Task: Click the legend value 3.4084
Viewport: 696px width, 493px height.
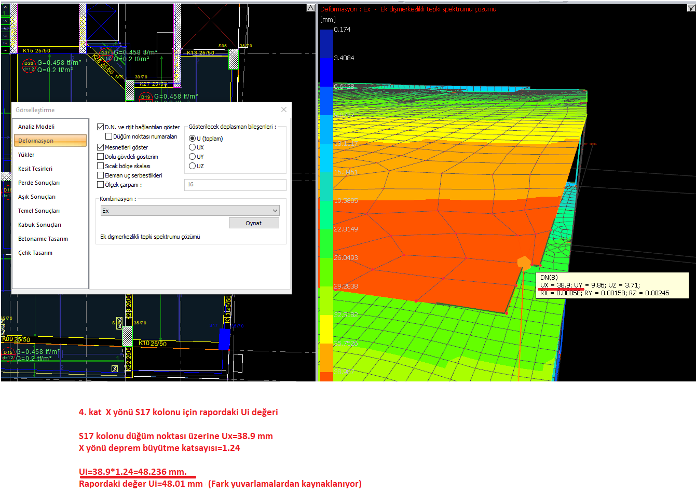Action: [x=344, y=58]
